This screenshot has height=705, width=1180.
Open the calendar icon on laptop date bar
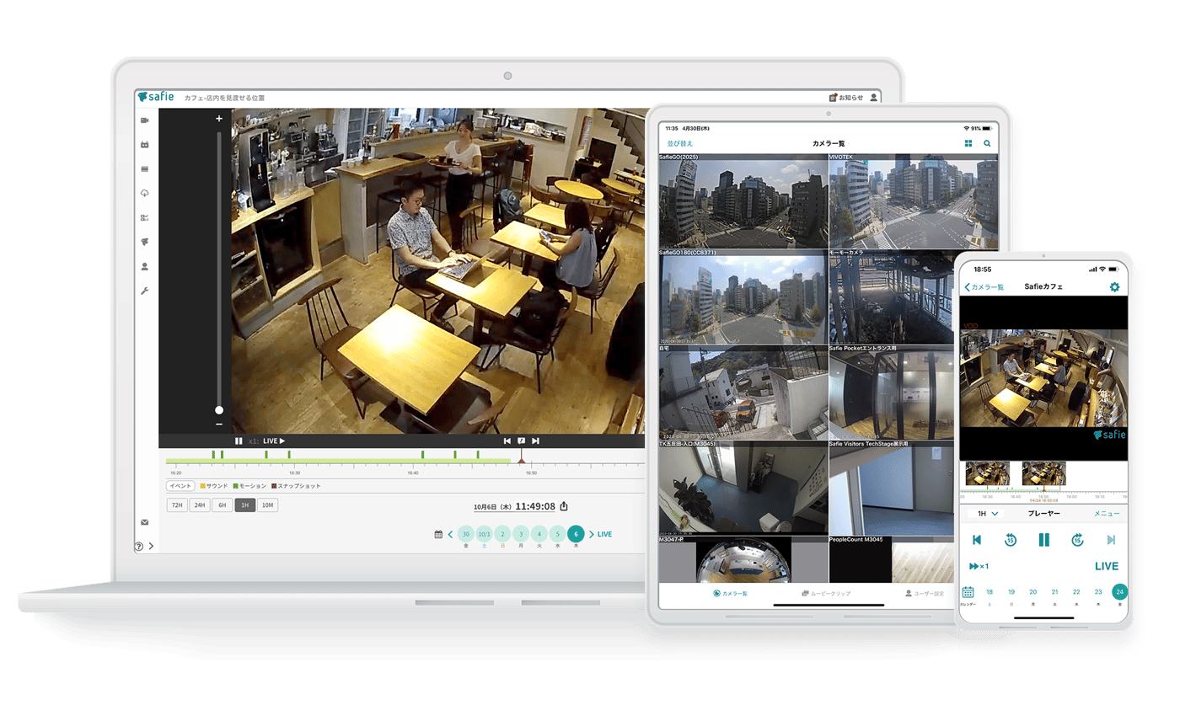438,534
